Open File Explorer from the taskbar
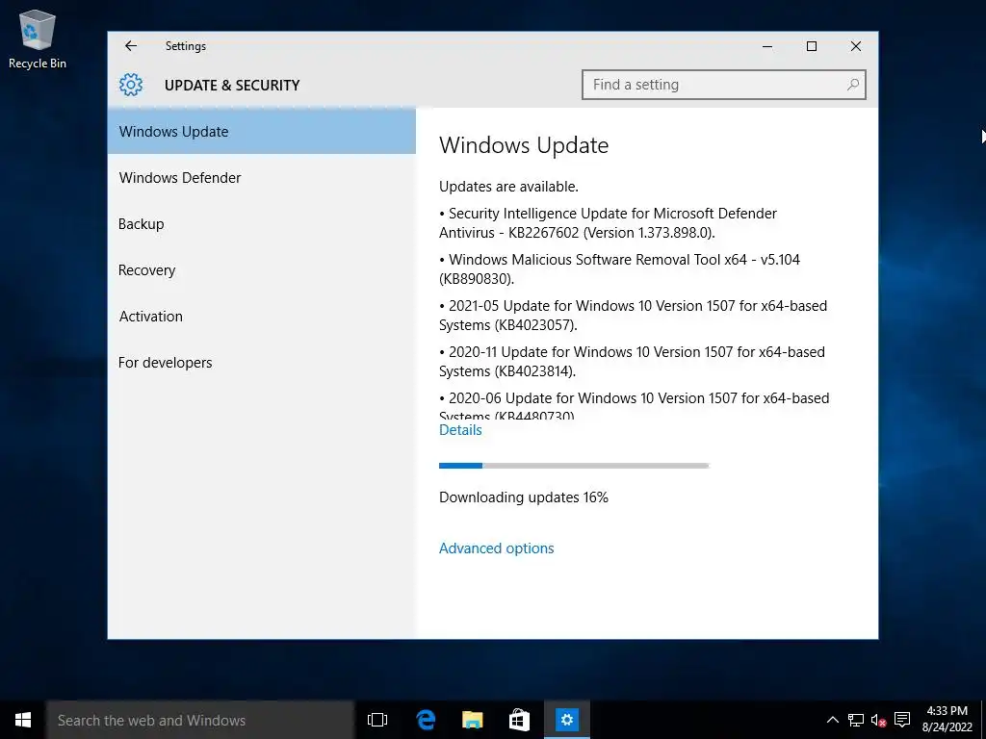 coord(472,720)
